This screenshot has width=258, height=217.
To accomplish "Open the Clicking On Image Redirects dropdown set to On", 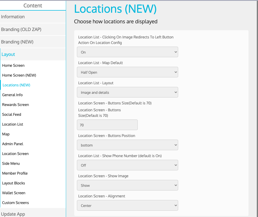I will (127, 52).
